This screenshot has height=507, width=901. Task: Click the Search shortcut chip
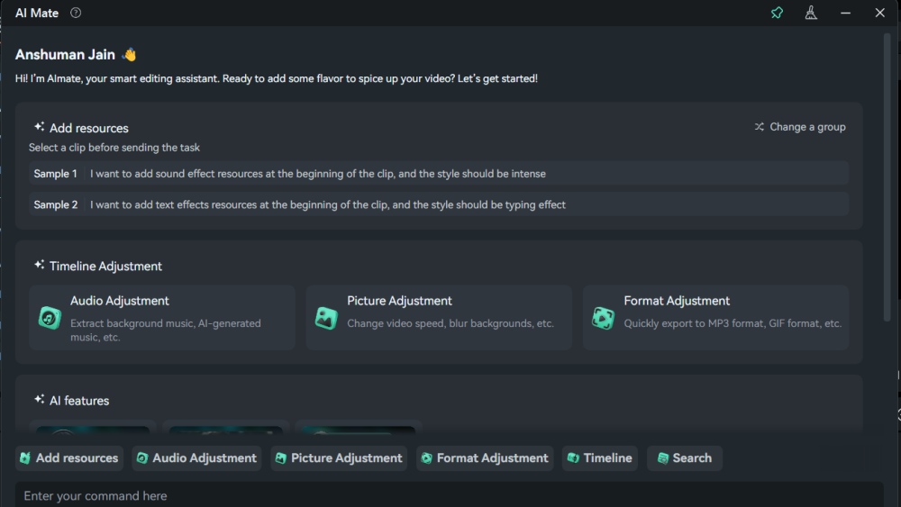pos(685,458)
